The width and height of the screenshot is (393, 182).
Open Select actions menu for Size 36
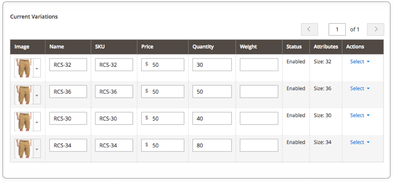(x=360, y=89)
